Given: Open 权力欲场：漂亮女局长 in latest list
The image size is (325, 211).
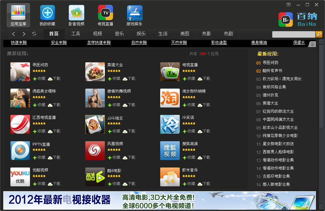Looking at the screenshot, I should tap(282, 79).
